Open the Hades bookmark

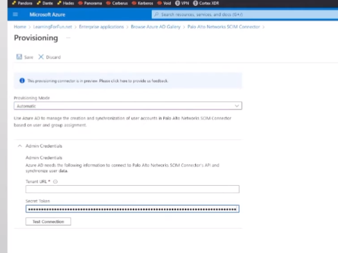point(66,3)
